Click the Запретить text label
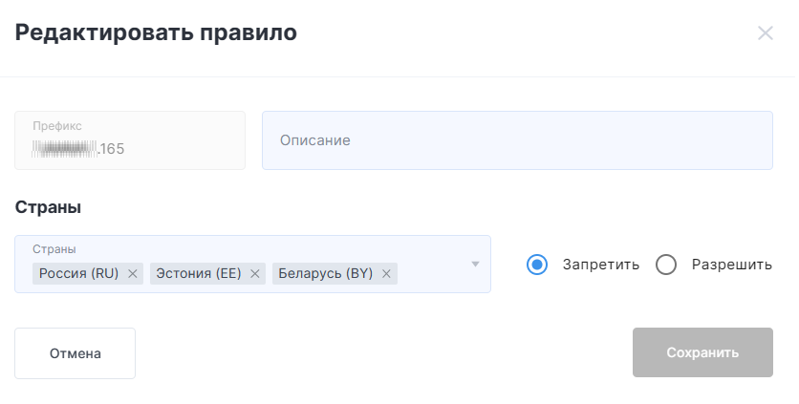This screenshot has height=404, width=799. tap(600, 265)
